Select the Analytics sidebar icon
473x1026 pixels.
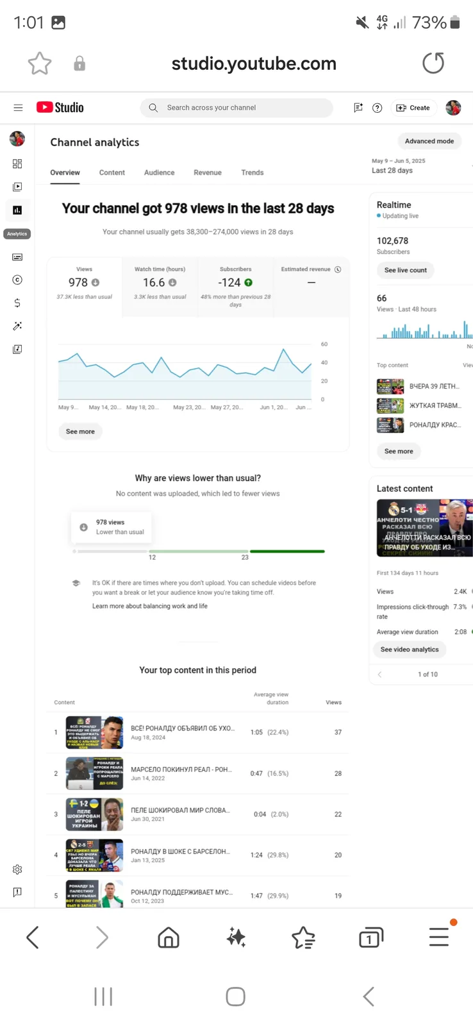click(x=17, y=210)
